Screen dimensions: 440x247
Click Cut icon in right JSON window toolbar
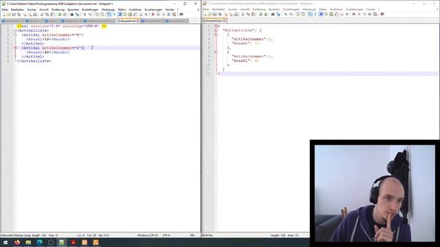[243, 14]
